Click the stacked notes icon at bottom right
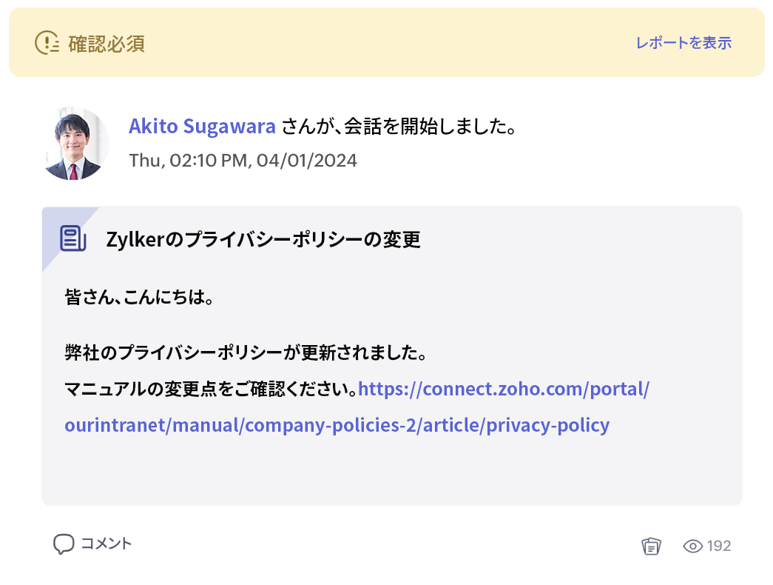This screenshot has width=773, height=585. 650,545
